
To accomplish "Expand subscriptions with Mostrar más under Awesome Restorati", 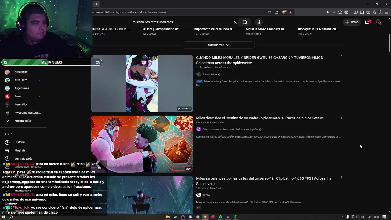I will pyautogui.click(x=23, y=121).
